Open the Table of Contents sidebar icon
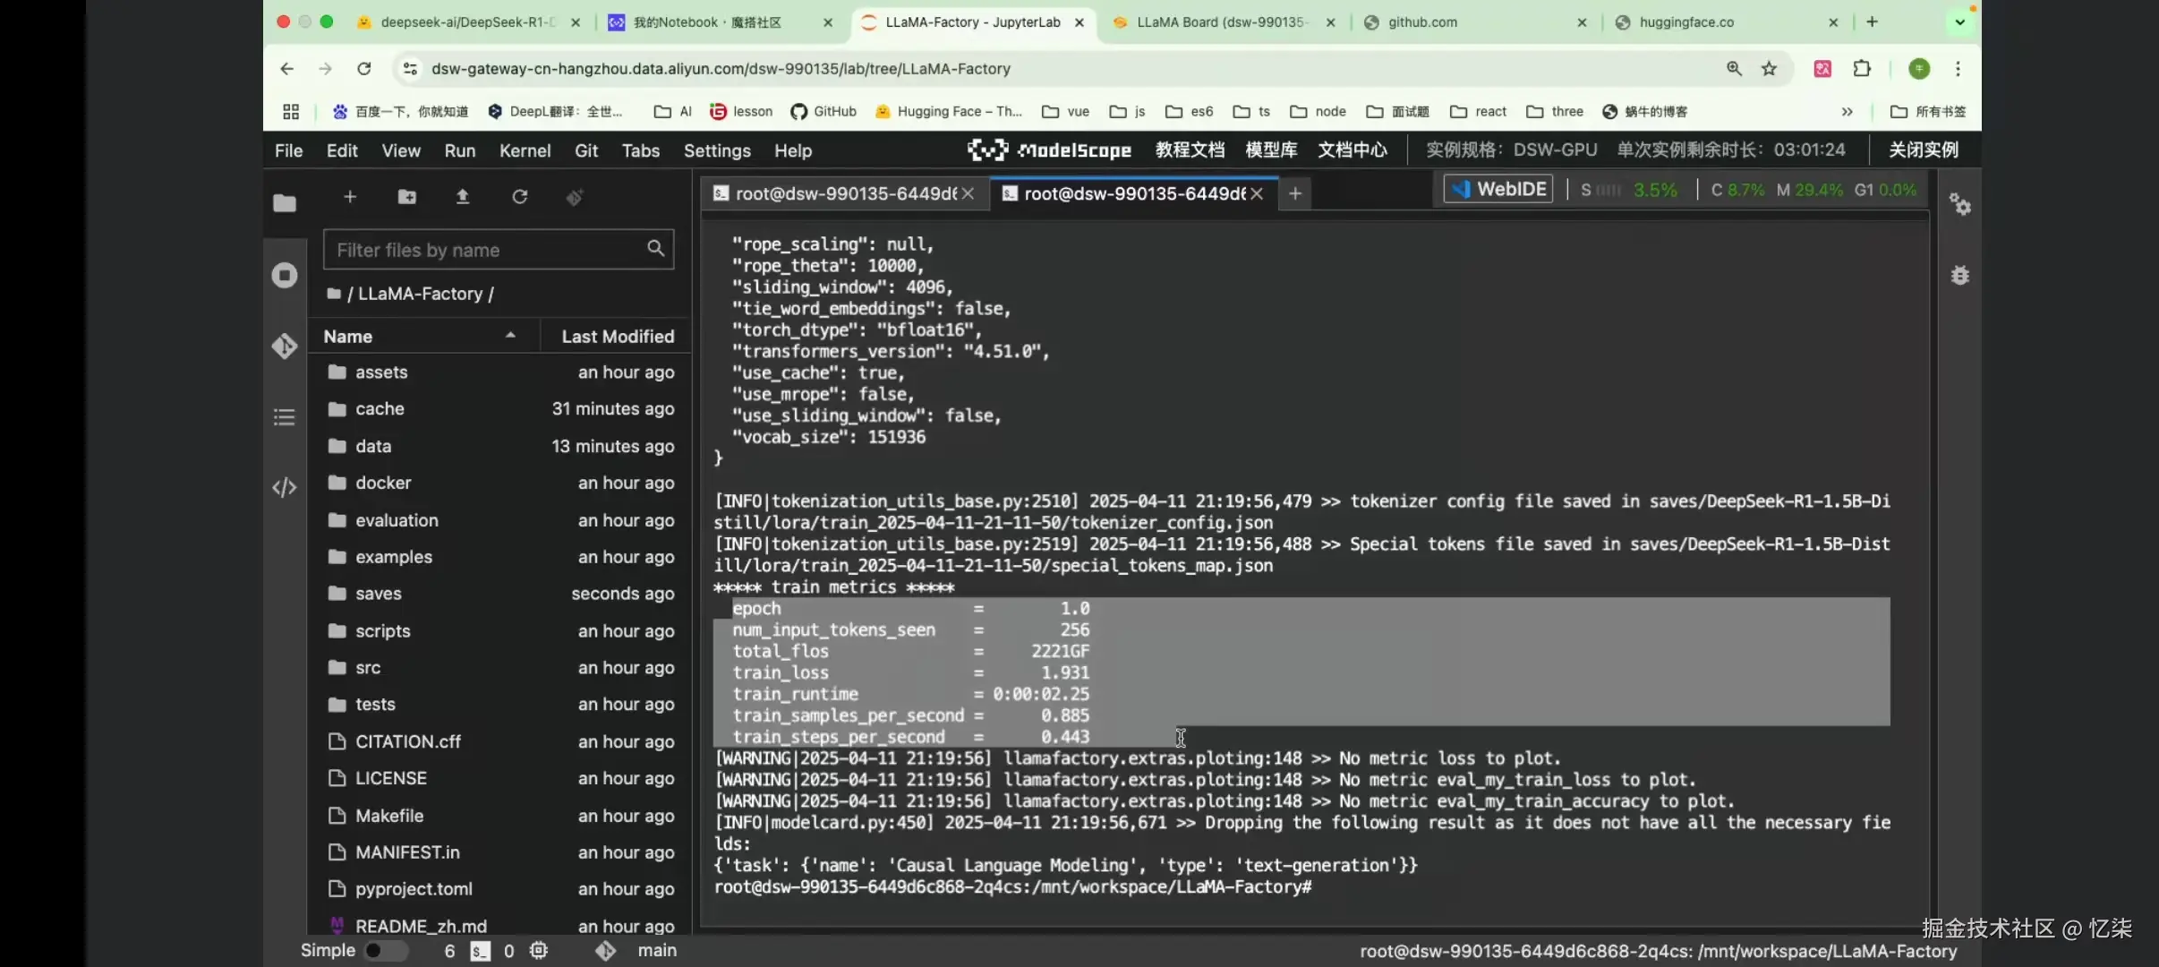Viewport: 2159px width, 967px height. click(285, 416)
